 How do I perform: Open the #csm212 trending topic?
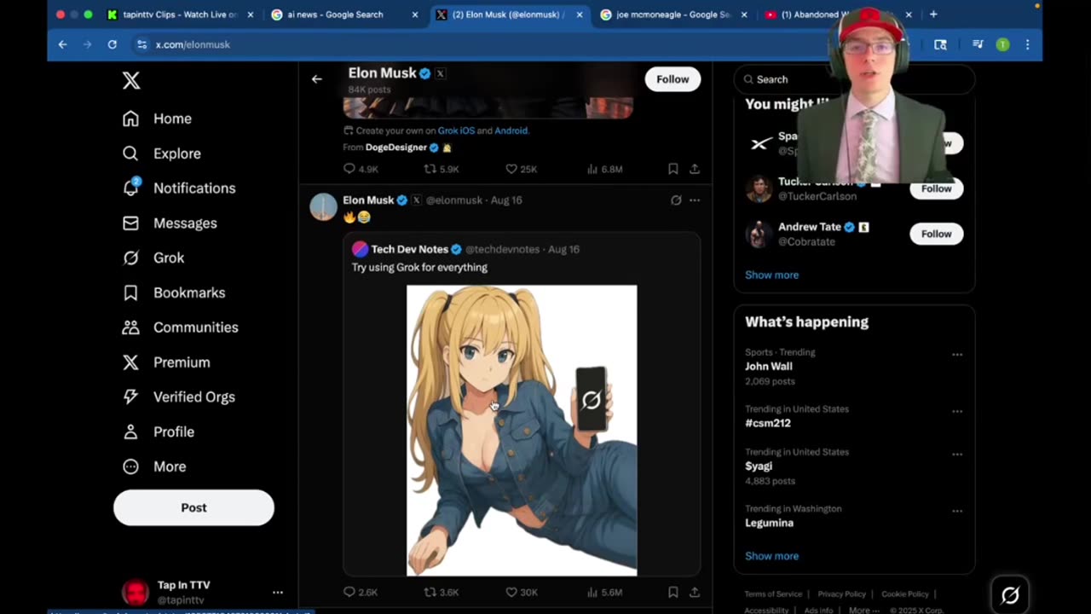coord(768,423)
